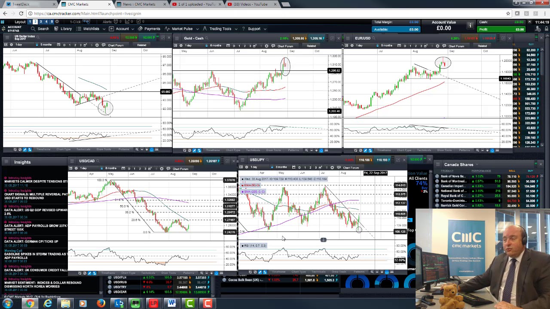Open Technicals menu under Gold chart
The height and width of the screenshot is (309, 550).
(253, 151)
